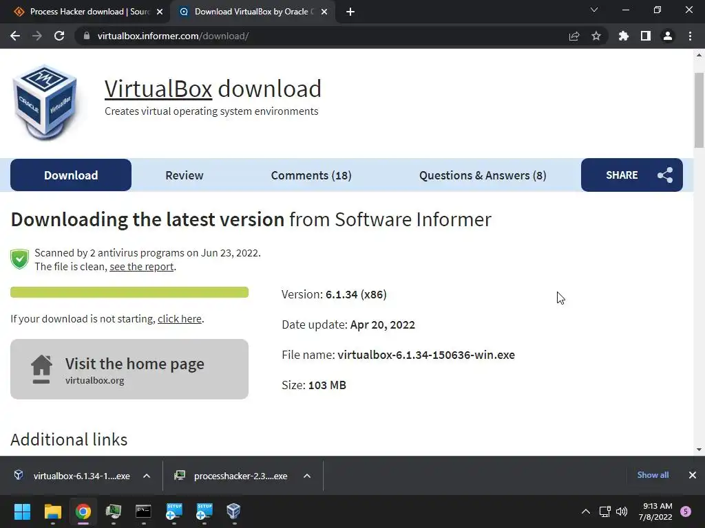The image size is (705, 528).
Task: Click the 'Additional links' heading
Action: click(70, 439)
